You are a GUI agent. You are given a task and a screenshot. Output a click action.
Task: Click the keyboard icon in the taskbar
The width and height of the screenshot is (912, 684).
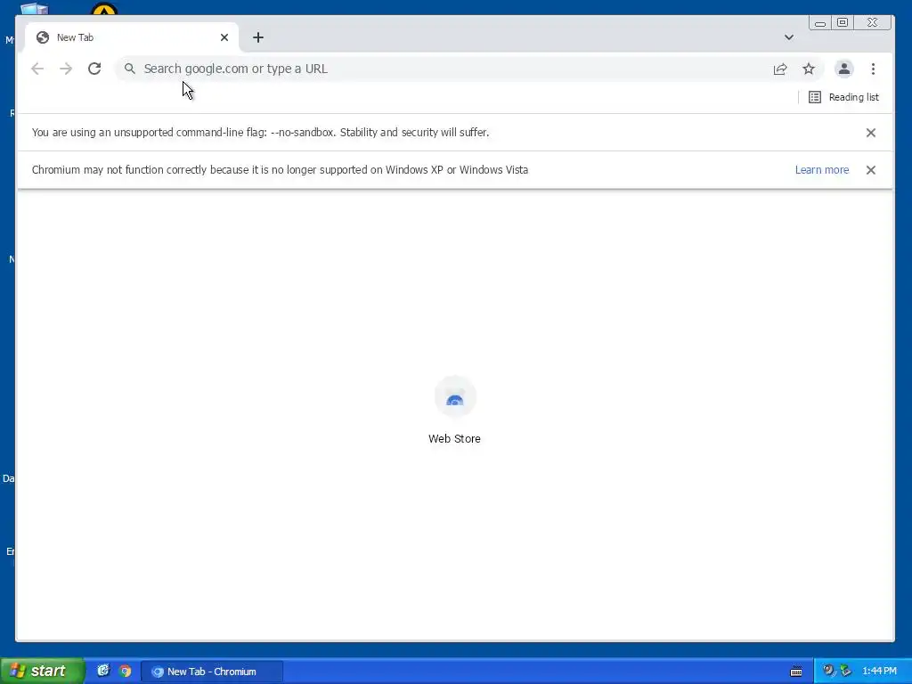click(796, 672)
